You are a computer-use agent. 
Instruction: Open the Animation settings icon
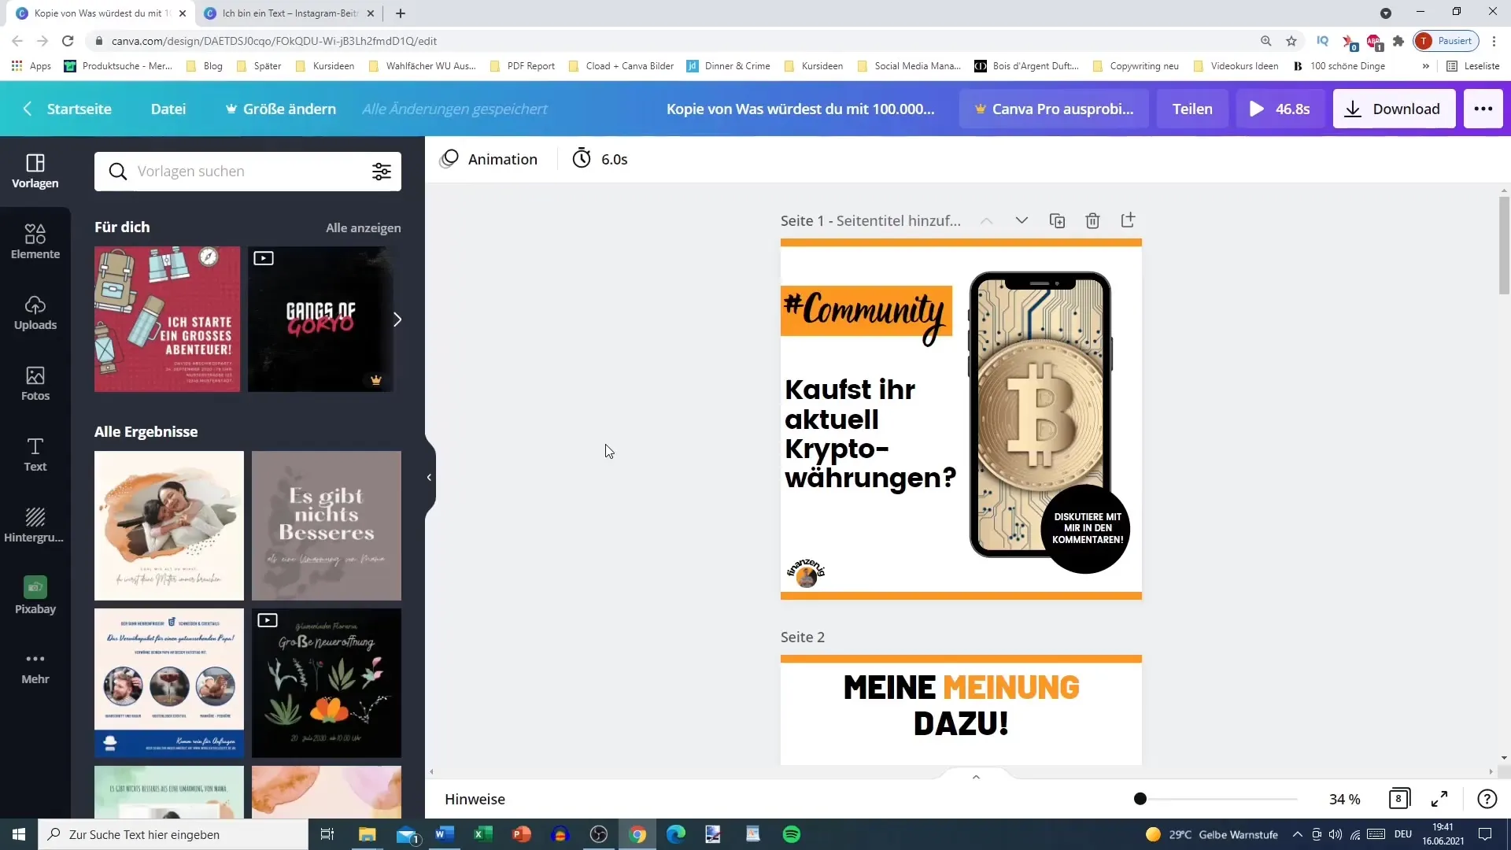coord(449,159)
